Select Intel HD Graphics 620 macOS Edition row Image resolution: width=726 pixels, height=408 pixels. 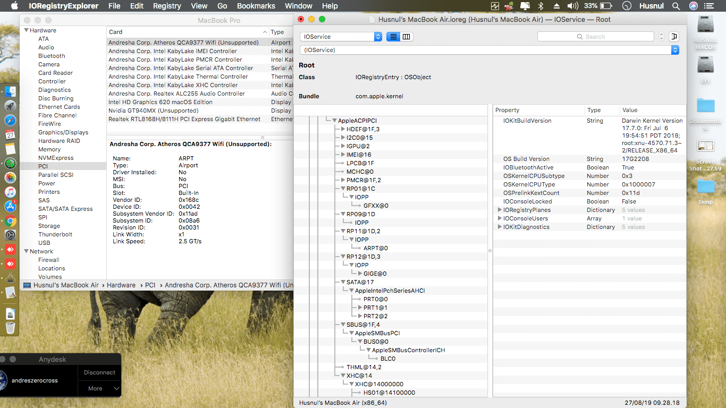pos(199,102)
